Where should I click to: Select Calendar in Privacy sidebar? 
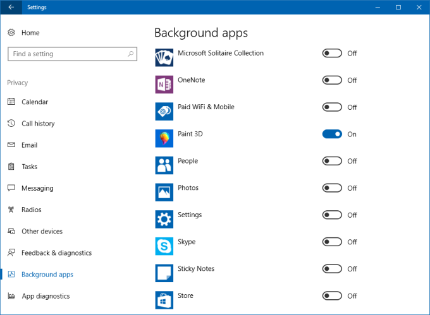(35, 102)
